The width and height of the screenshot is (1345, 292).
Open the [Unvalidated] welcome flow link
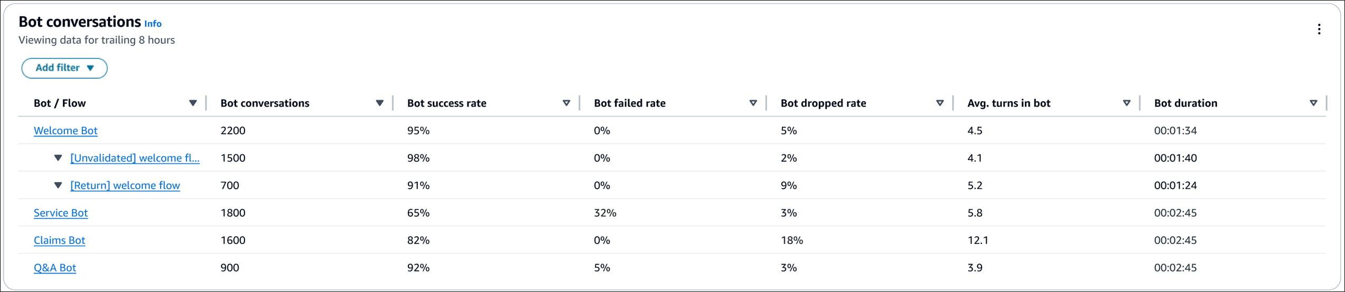click(135, 158)
